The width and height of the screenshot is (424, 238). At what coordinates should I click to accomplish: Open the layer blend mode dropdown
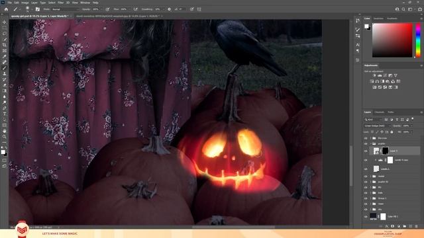[x=377, y=126]
